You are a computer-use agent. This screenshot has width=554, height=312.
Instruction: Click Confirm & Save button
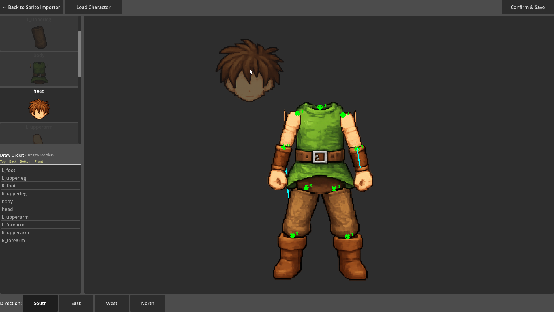point(527,7)
